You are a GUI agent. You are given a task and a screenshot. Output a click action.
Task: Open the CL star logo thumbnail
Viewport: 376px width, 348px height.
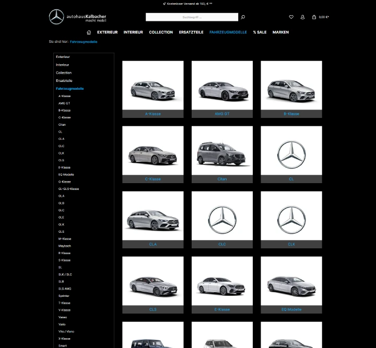click(x=291, y=150)
